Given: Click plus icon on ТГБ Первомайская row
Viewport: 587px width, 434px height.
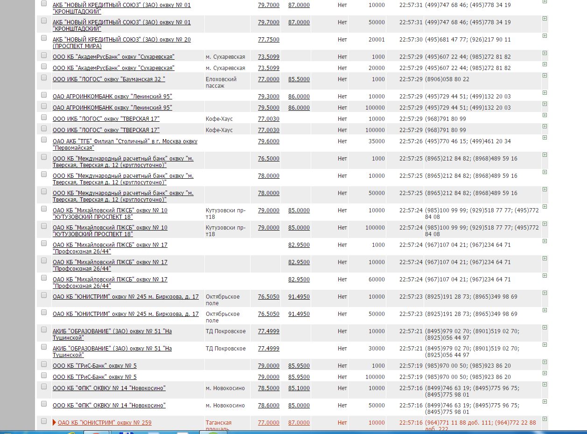Looking at the screenshot, I should click(x=545, y=138).
